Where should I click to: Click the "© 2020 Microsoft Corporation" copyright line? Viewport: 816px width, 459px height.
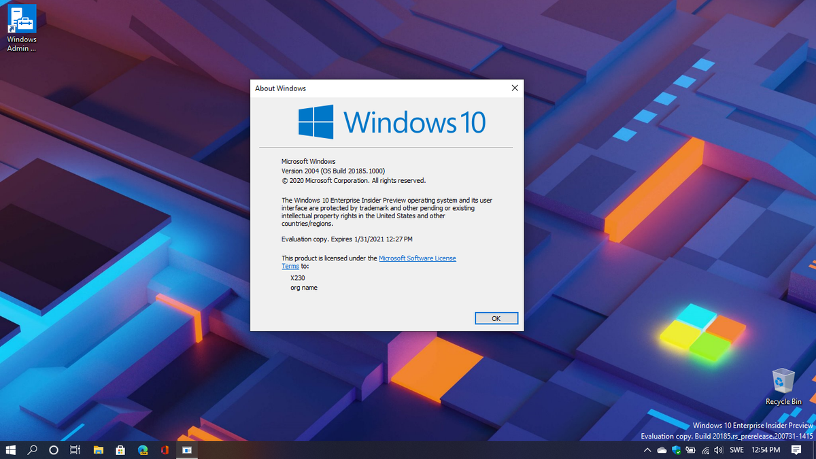pos(354,181)
